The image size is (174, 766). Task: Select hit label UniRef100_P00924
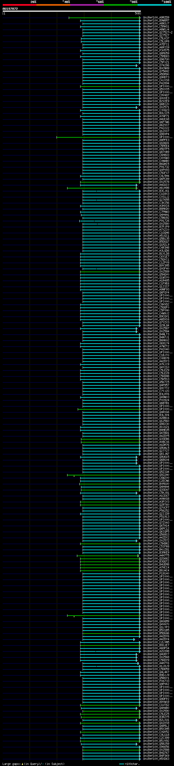[x=156, y=400]
